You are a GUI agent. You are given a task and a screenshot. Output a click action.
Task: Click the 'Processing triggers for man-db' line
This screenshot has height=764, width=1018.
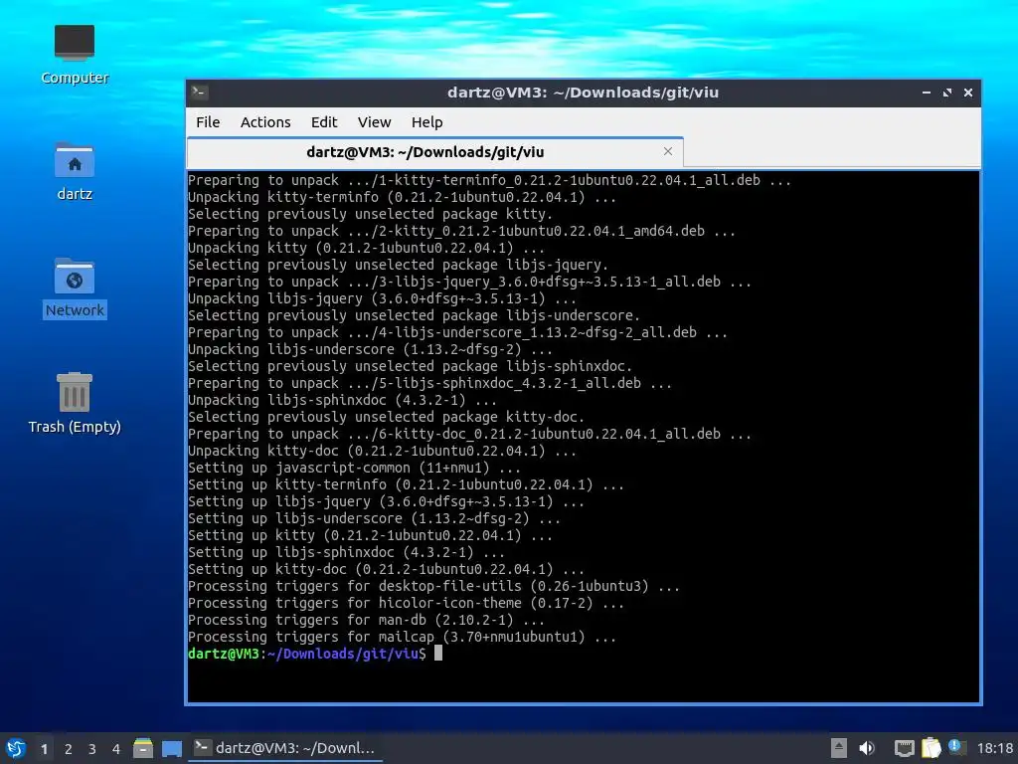(366, 620)
